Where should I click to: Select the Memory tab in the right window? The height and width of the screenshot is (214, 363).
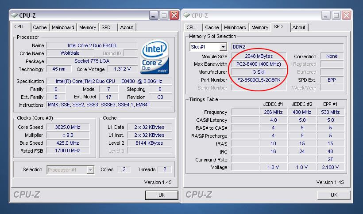[260, 27]
